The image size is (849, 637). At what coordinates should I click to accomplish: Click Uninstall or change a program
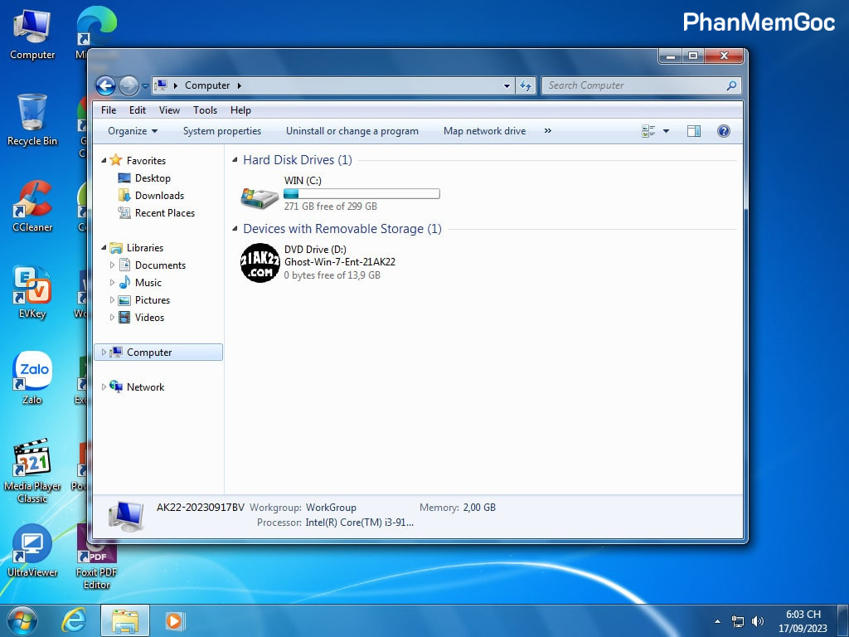352,131
